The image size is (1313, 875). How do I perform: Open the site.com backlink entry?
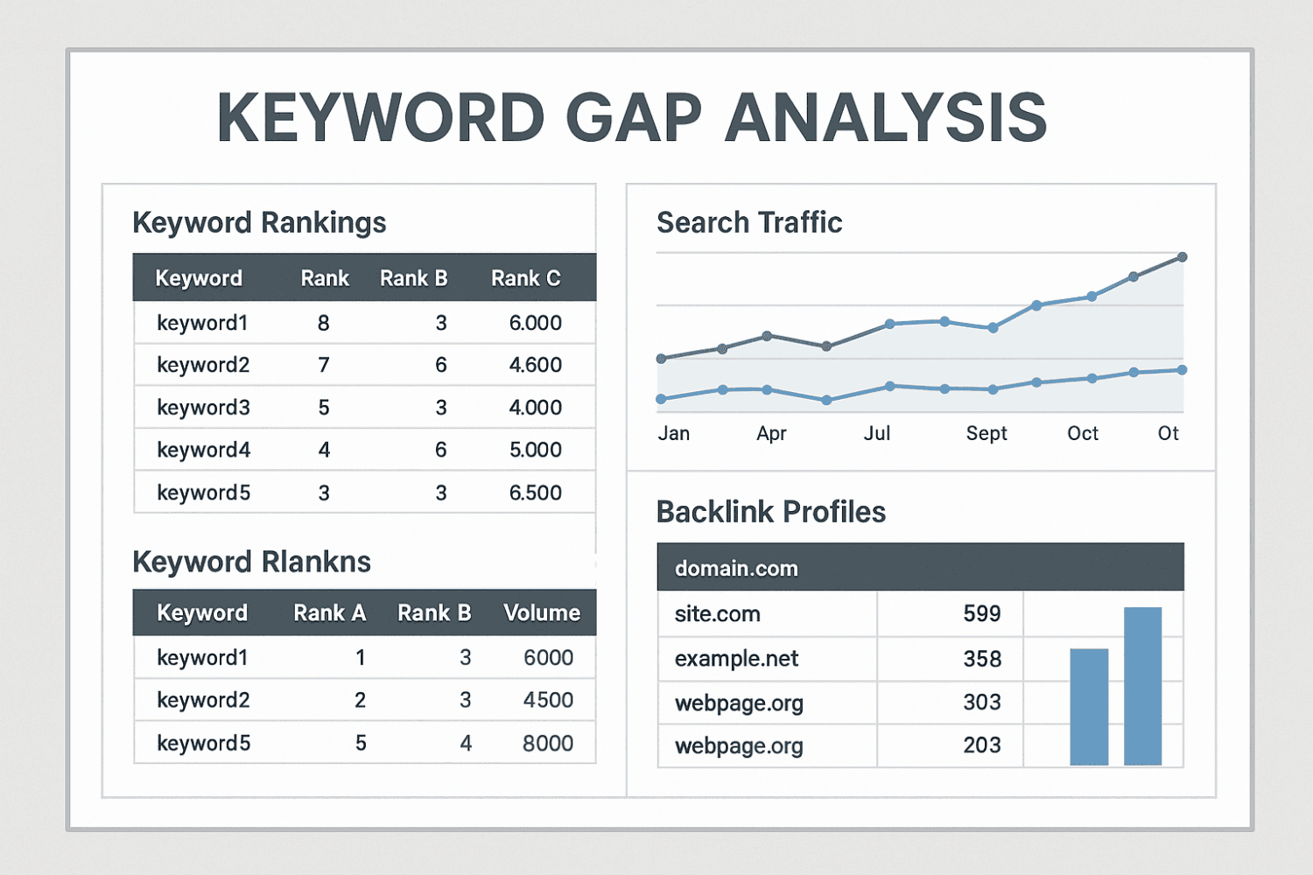point(717,614)
